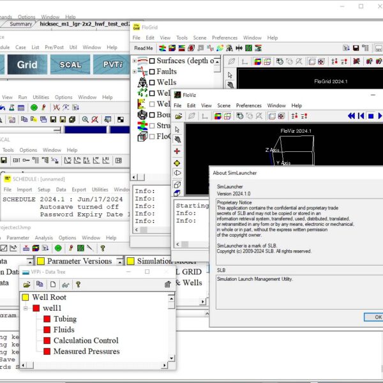383x383 pixels.
Task: Launch the SCAL module button
Action: (70, 64)
